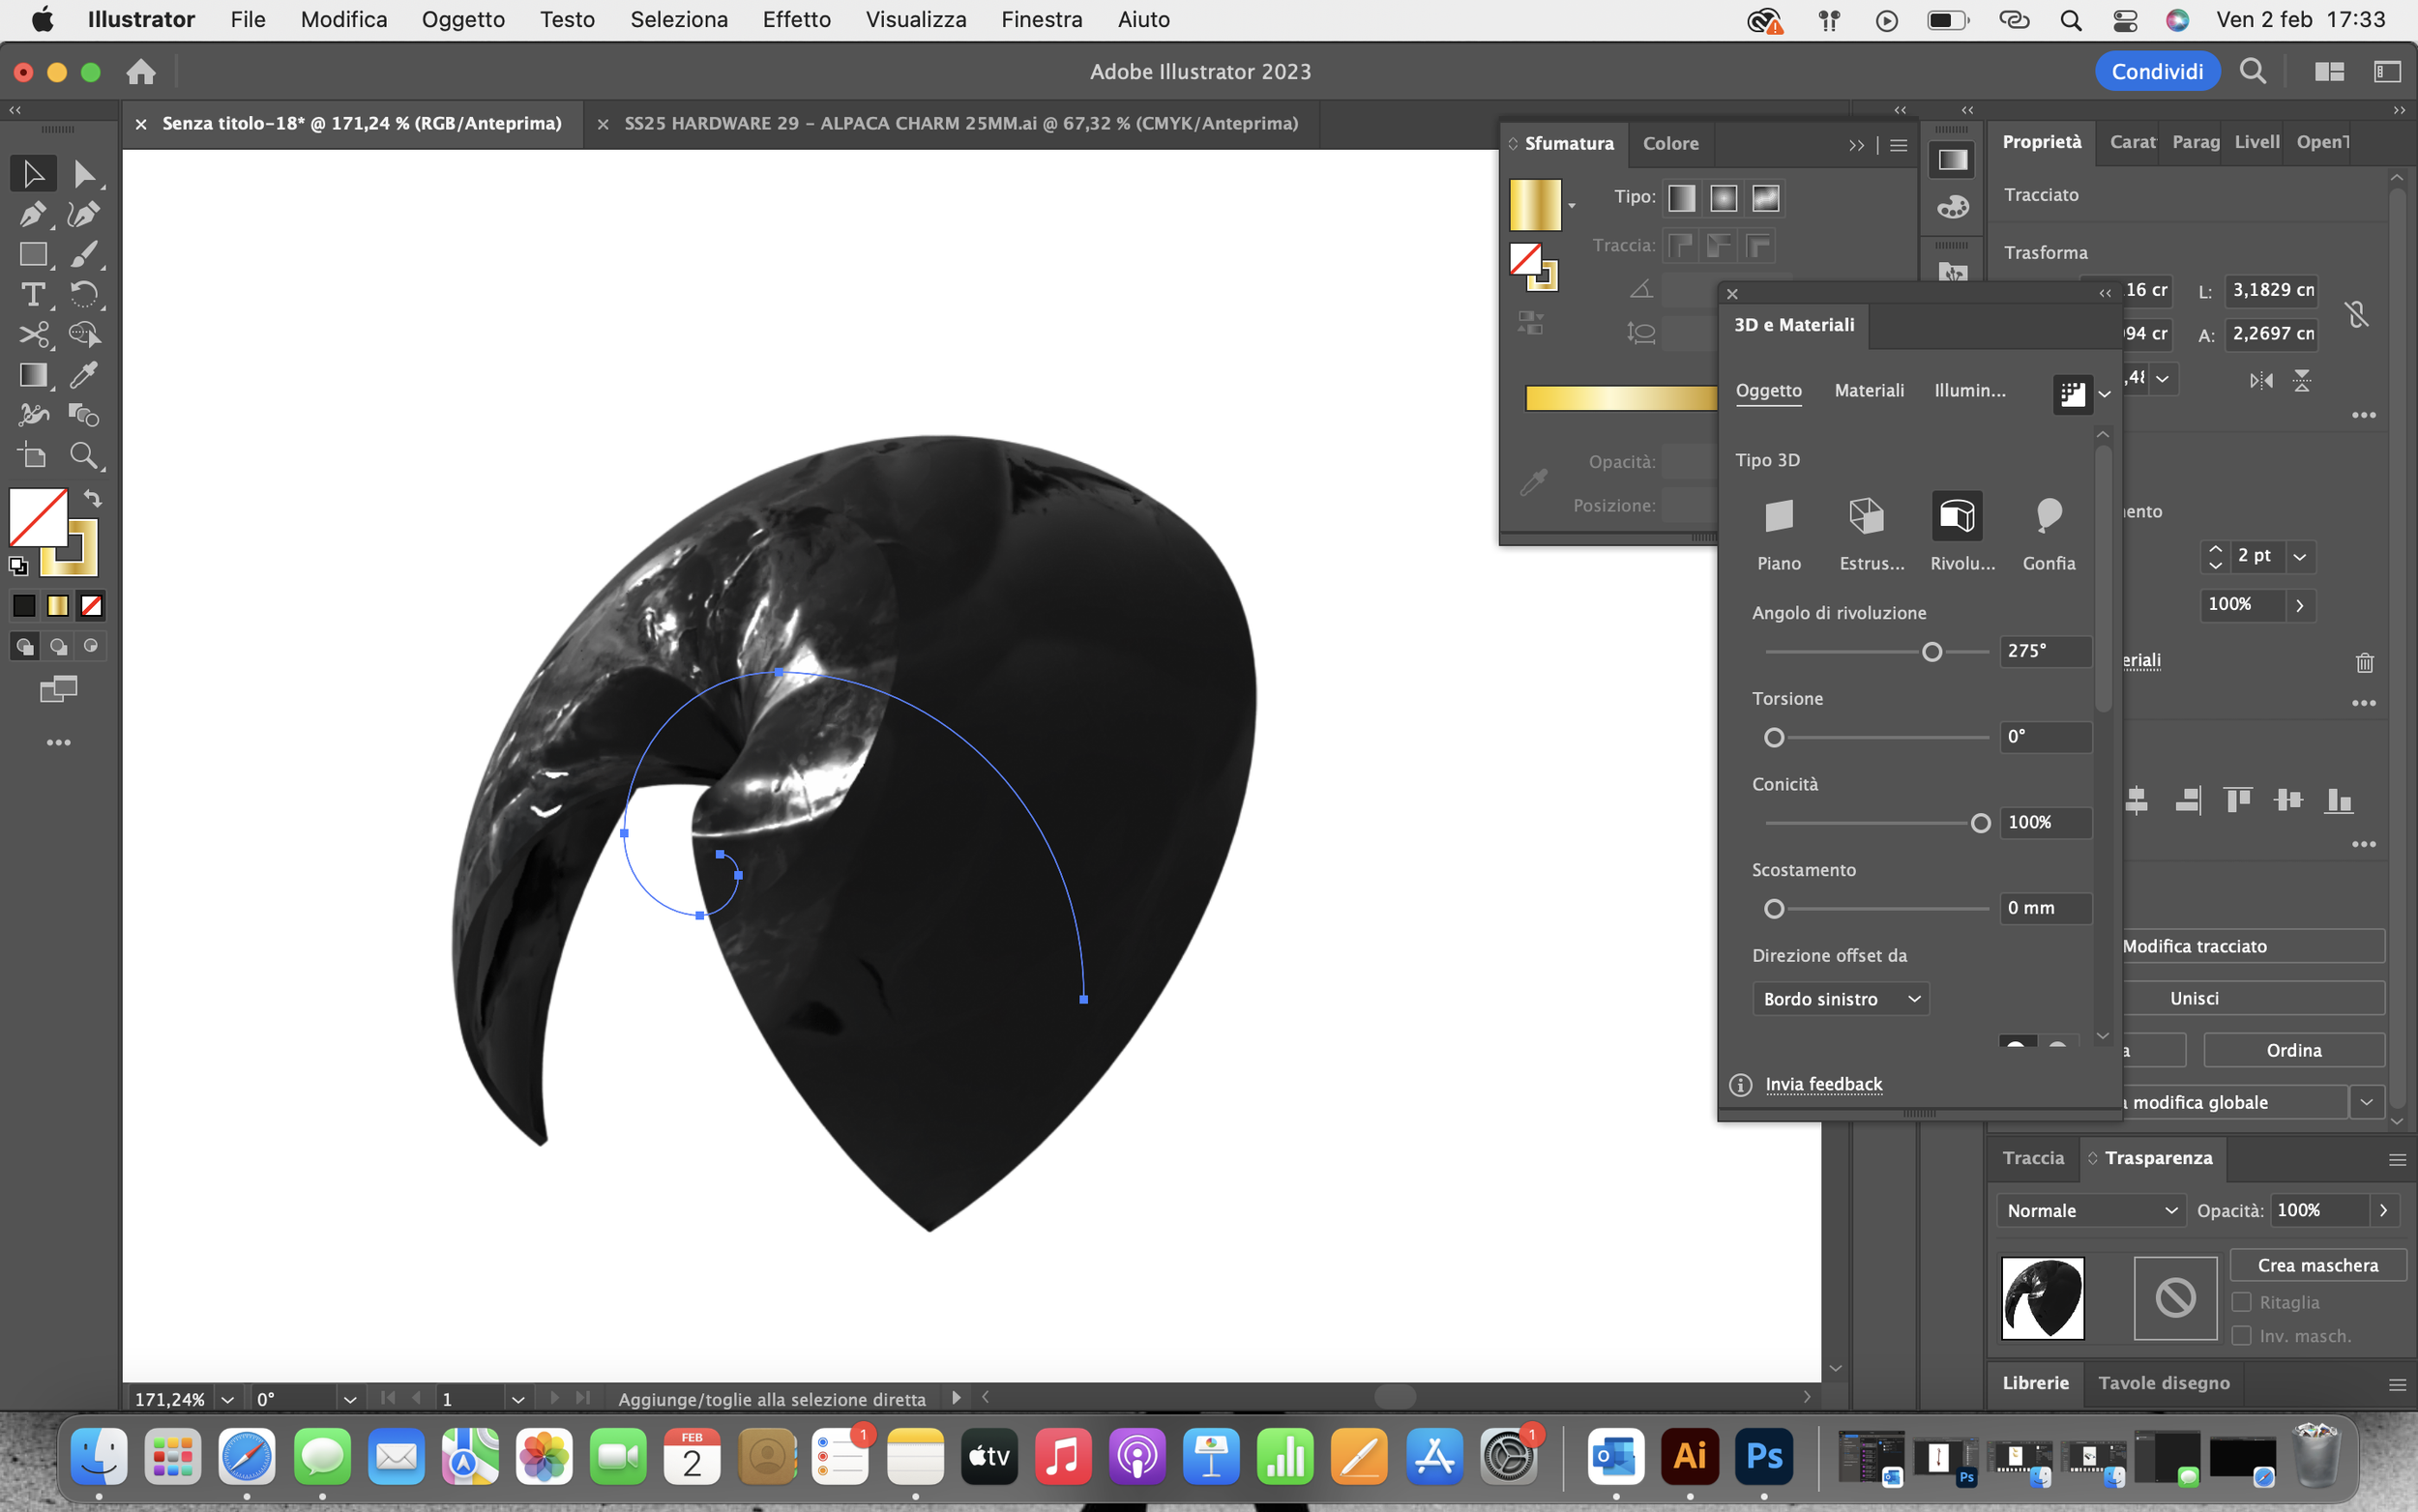This screenshot has height=1512, width=2418.
Task: Click the Angolo di rivoluzione slider handle
Action: click(1931, 652)
